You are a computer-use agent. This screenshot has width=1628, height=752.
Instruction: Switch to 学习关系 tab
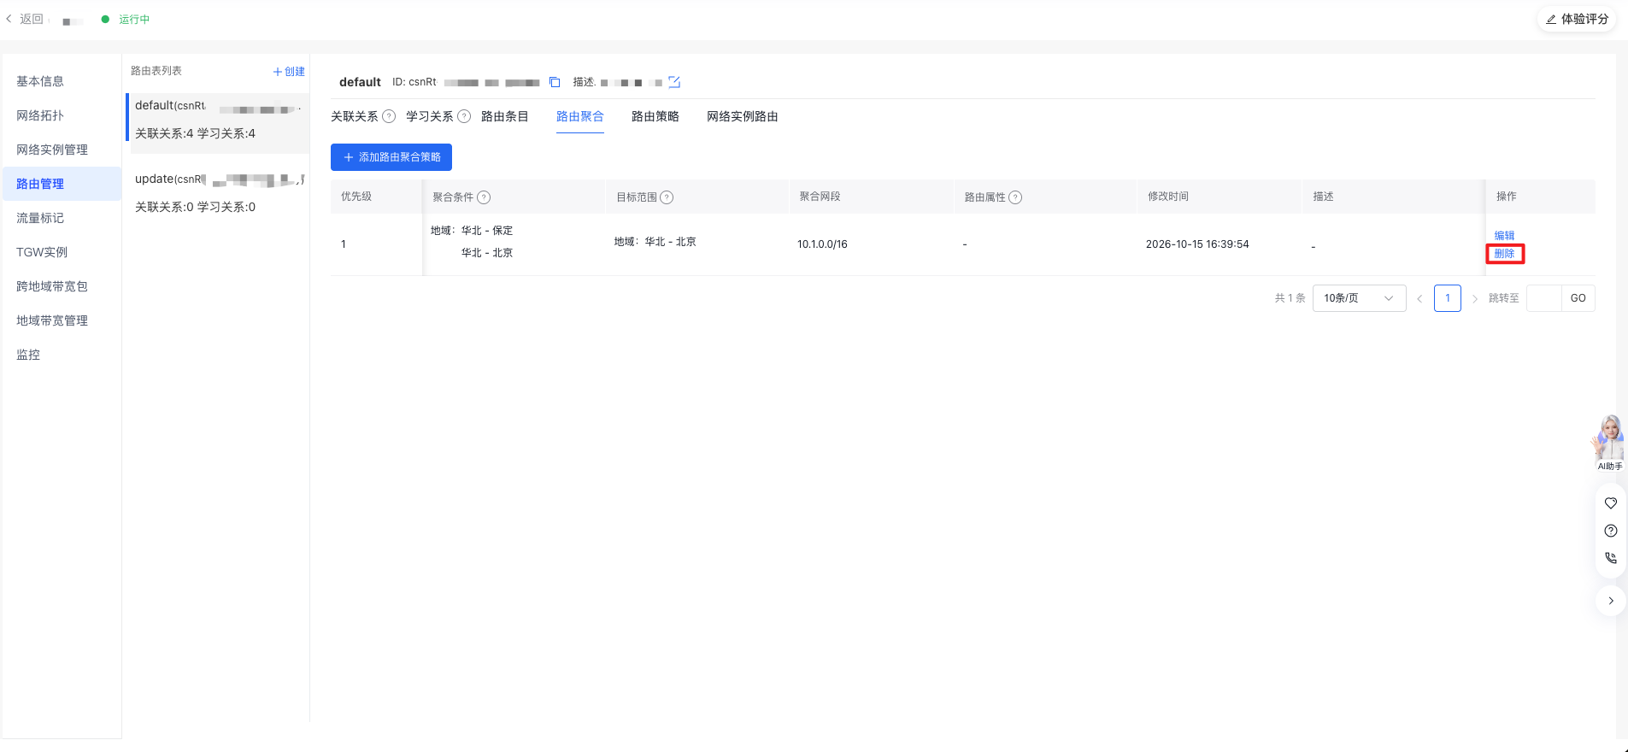tap(429, 116)
